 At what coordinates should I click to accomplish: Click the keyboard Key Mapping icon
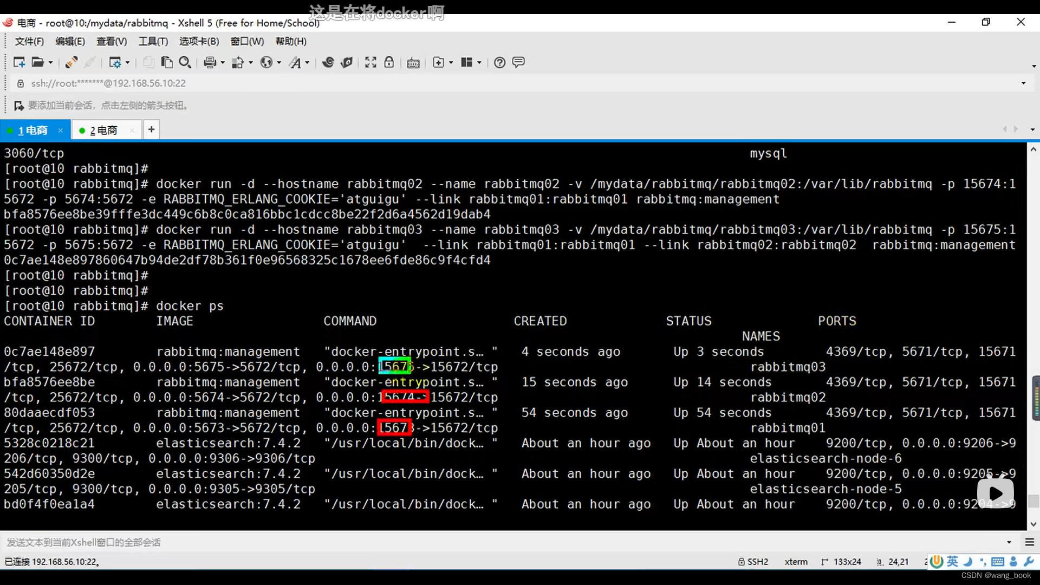click(x=413, y=63)
